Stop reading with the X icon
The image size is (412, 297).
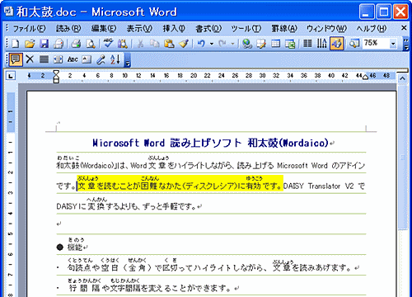tap(30, 59)
